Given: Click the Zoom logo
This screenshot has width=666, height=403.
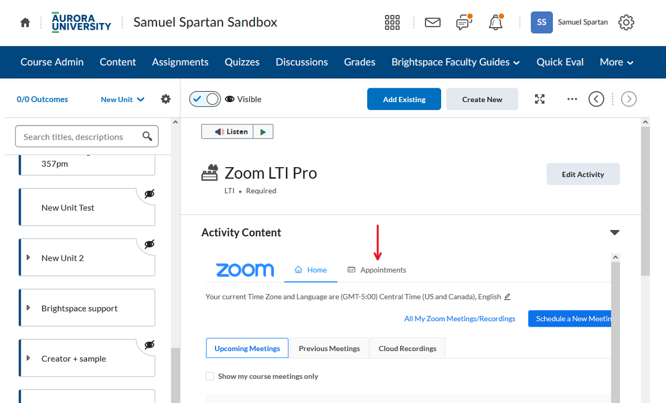Looking at the screenshot, I should [x=245, y=270].
